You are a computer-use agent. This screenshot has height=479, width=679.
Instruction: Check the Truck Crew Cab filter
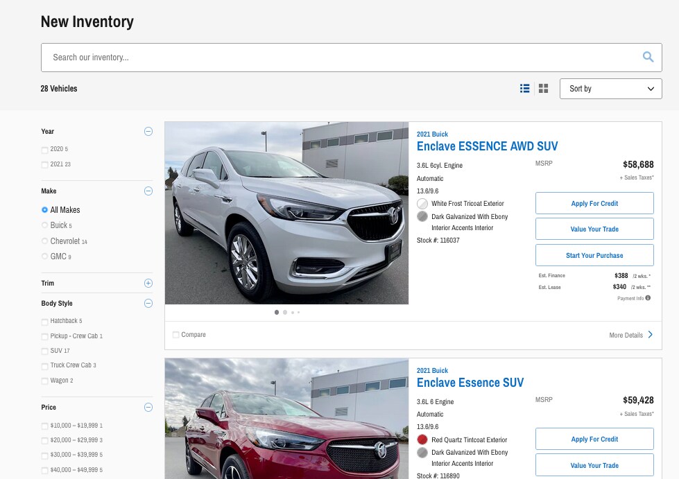coord(44,366)
